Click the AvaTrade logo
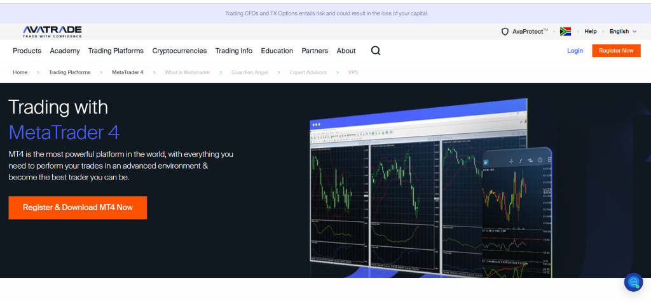Screen dimensions: 651x302 click(52, 32)
